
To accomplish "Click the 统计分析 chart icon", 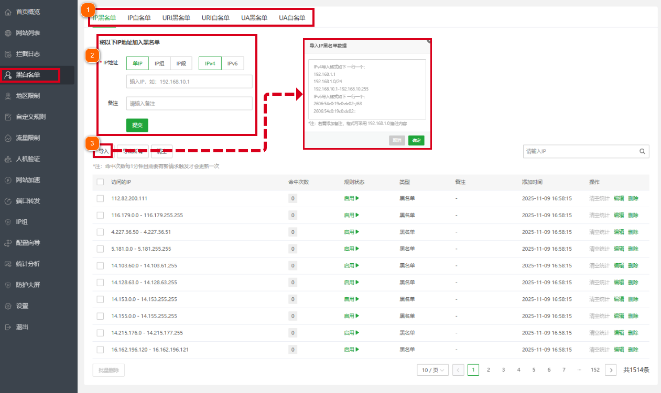I will tap(8, 264).
